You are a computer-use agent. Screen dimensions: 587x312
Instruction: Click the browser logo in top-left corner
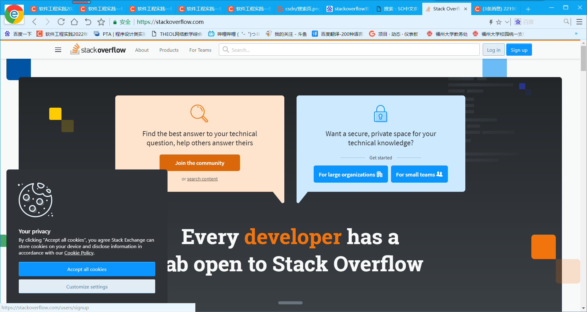click(x=14, y=14)
